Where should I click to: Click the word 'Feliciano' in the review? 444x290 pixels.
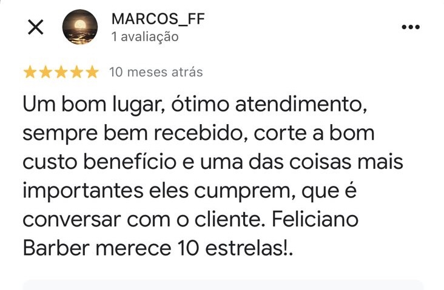[315, 219]
